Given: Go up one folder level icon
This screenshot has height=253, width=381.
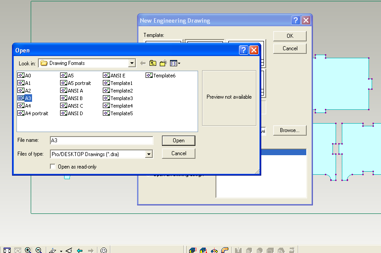Looking at the screenshot, I should [153, 63].
